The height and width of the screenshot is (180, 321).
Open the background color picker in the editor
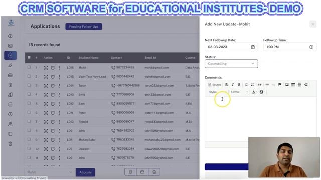click(x=262, y=92)
